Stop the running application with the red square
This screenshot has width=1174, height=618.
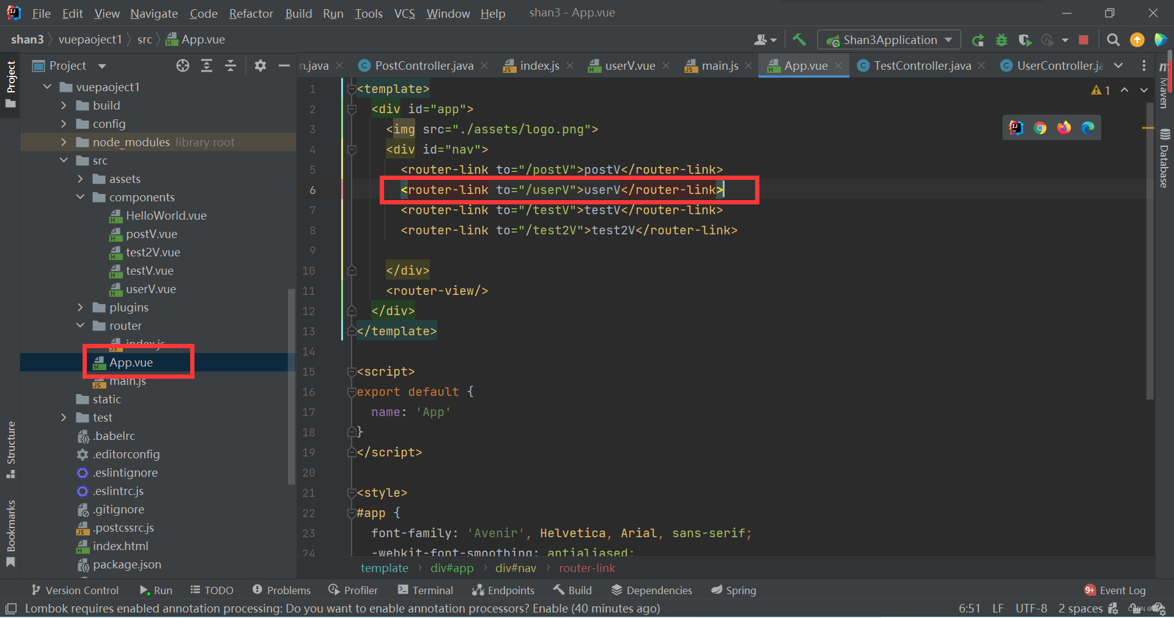(x=1084, y=40)
